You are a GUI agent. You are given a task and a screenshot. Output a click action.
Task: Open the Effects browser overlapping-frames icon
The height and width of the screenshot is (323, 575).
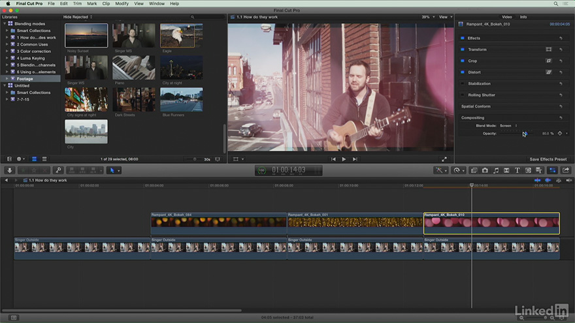coord(474,170)
